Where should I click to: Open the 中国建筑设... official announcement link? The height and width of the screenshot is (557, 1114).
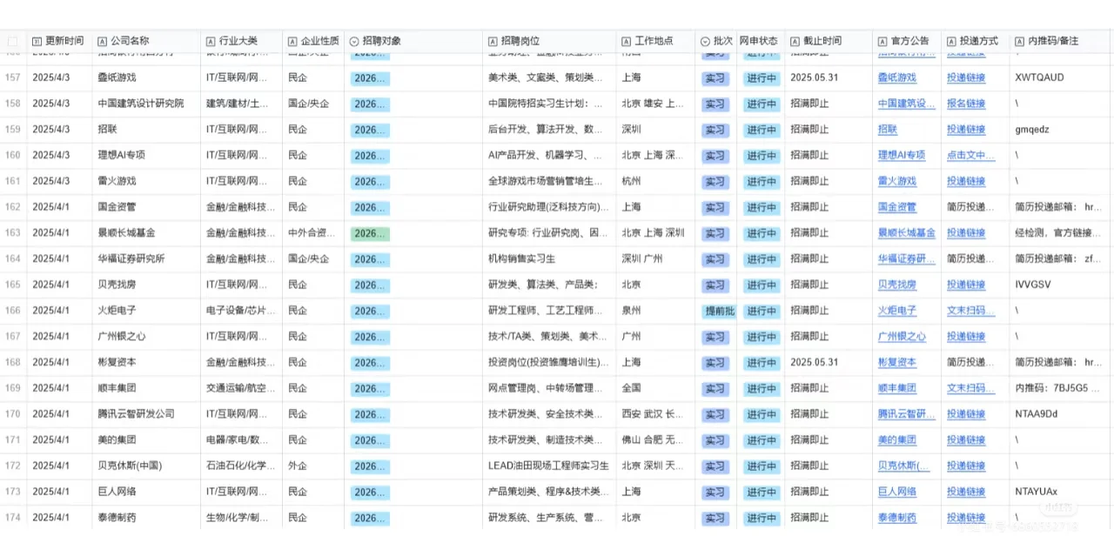(x=906, y=104)
